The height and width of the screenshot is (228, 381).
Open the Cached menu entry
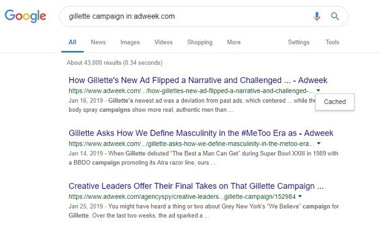(335, 102)
